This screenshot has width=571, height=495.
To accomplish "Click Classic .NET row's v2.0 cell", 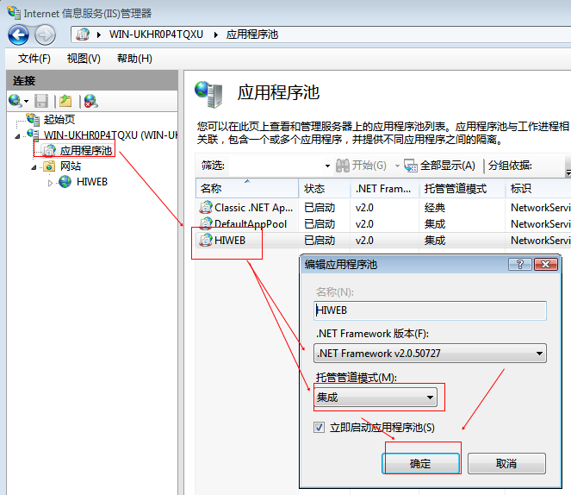I will [x=364, y=208].
